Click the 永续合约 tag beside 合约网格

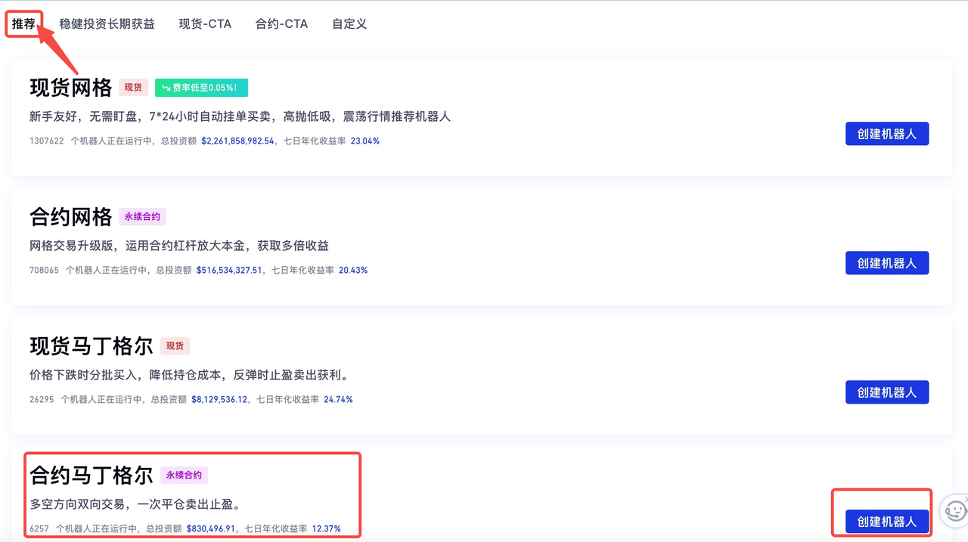tap(142, 217)
